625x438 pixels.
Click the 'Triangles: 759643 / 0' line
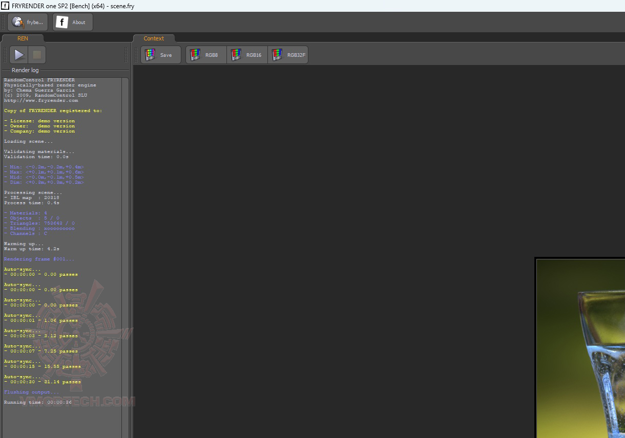tap(39, 223)
